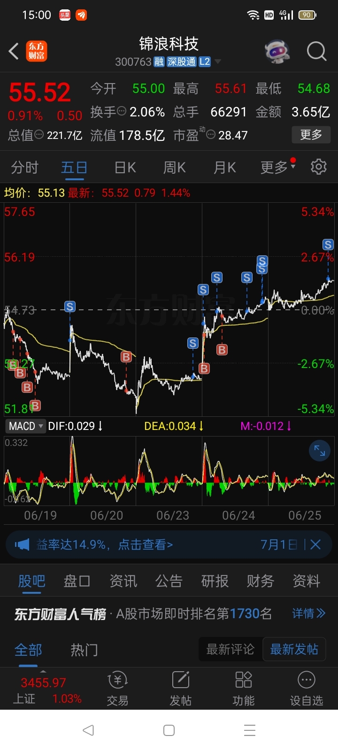The width and height of the screenshot is (338, 751).
Task: Open the robot assistant avatar
Action: coord(277,51)
